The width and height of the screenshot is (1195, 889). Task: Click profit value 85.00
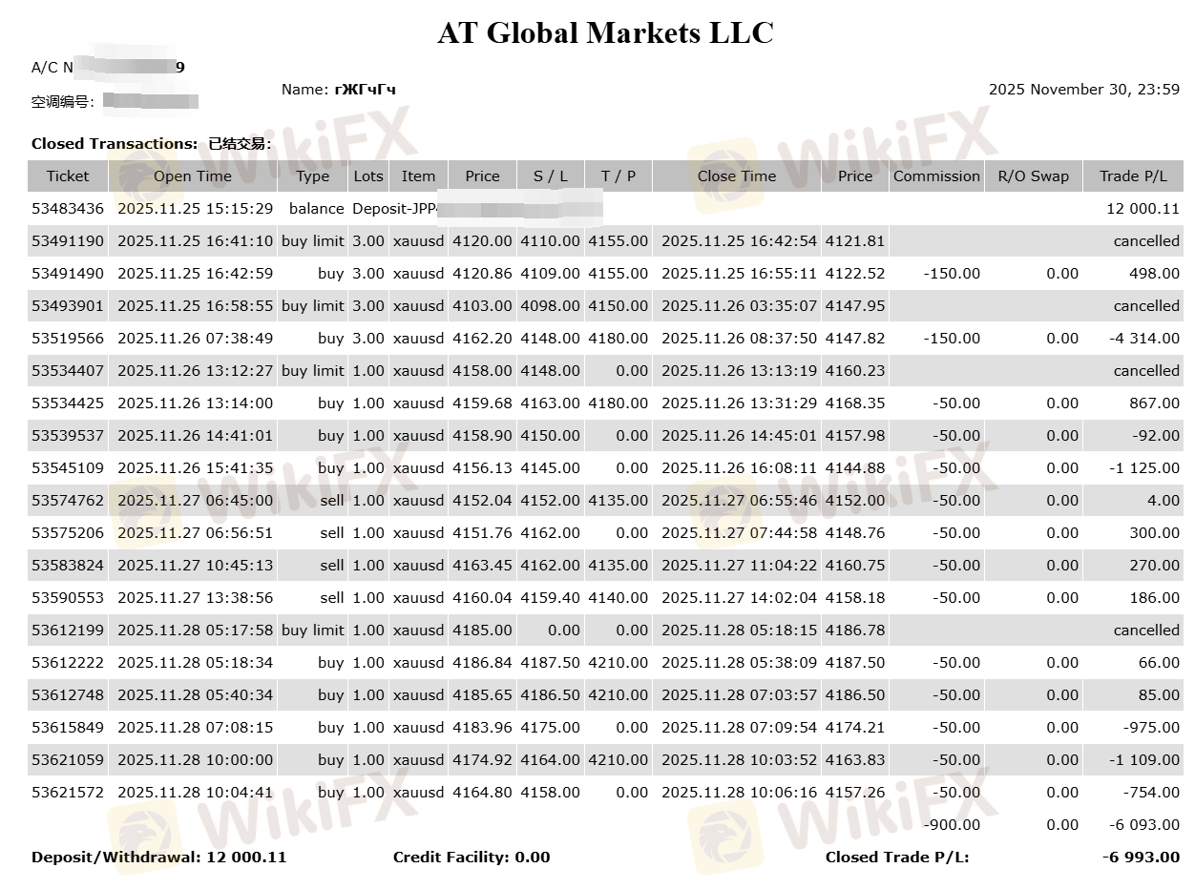[1159, 694]
